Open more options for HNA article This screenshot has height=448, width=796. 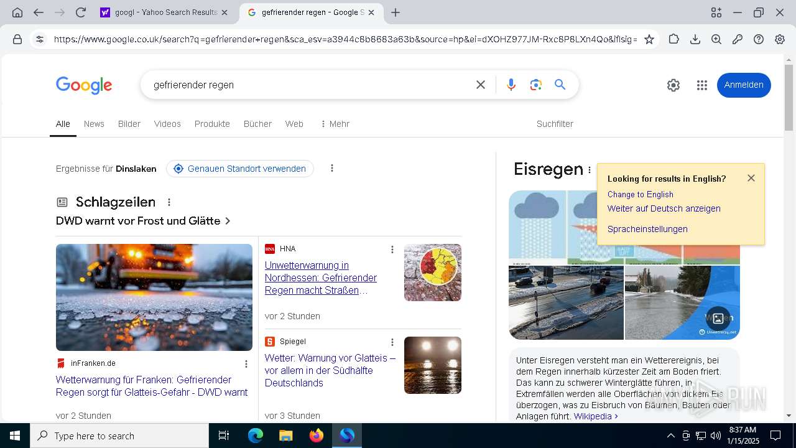392,250
